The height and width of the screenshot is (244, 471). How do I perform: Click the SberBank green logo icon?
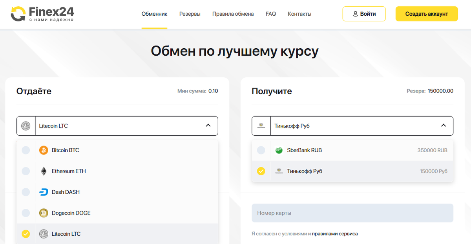(279, 150)
